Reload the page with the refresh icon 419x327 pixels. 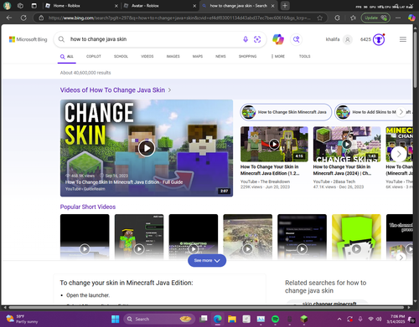coord(23,18)
